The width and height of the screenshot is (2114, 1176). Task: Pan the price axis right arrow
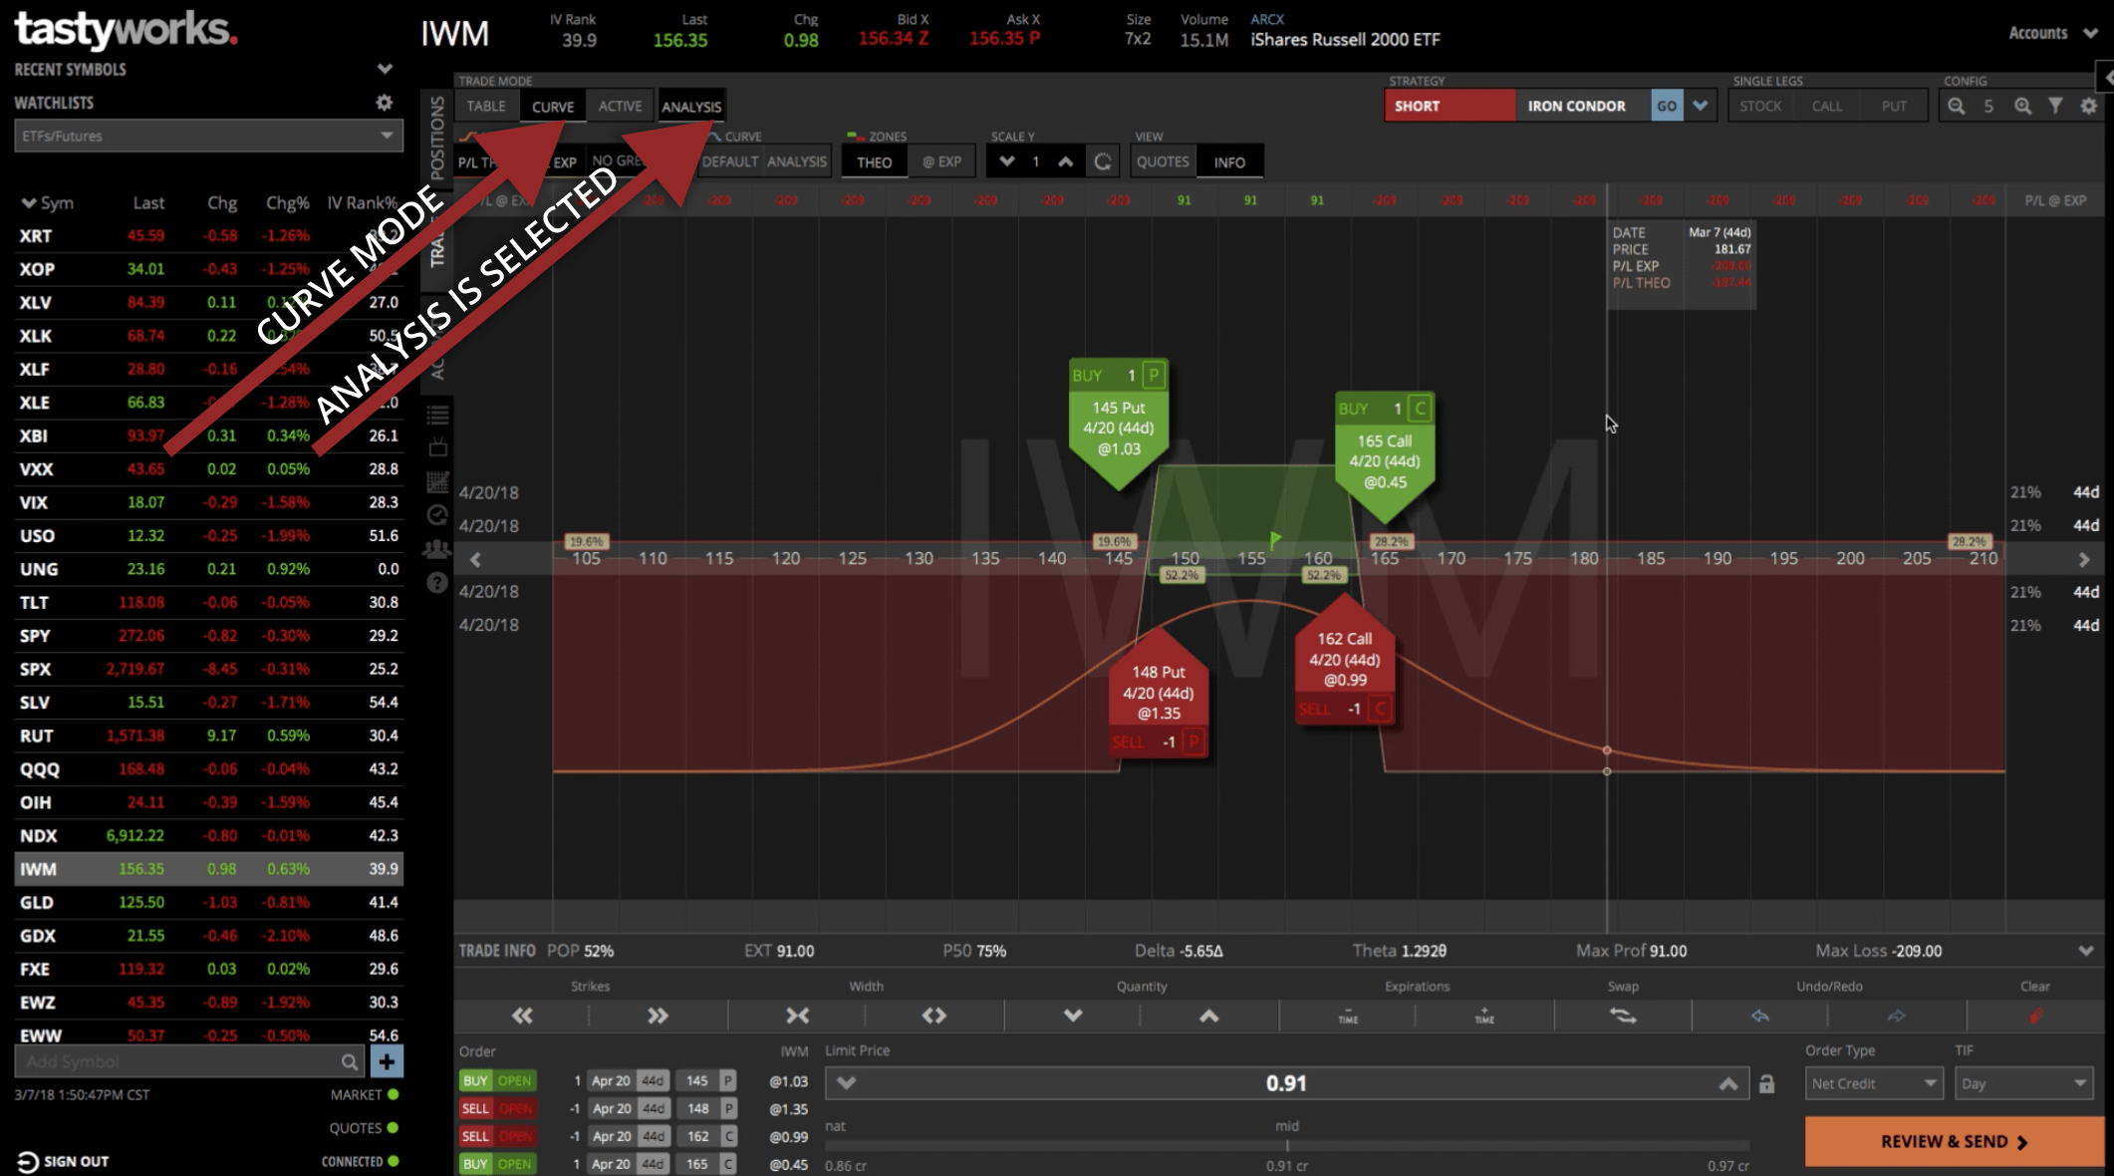click(2083, 559)
